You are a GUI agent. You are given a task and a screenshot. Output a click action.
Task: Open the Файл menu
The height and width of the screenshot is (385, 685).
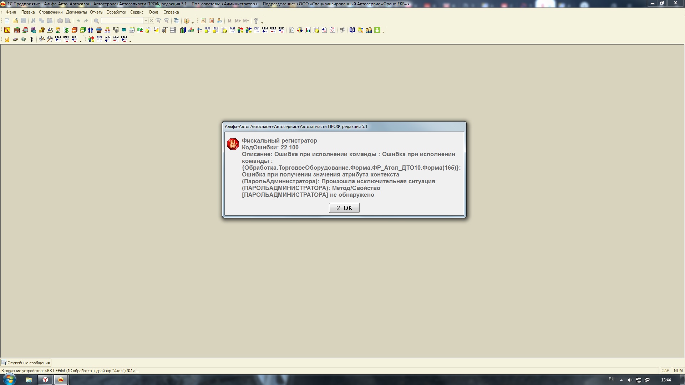click(11, 12)
